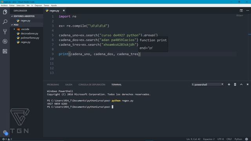Open the Archivo menu
This screenshot has height=141, width=251.
pyautogui.click(x=4, y=5)
